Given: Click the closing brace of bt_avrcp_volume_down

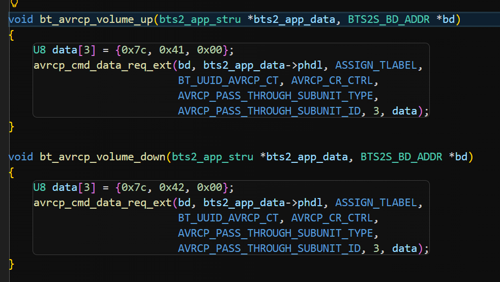Looking at the screenshot, I should pos(12,264).
